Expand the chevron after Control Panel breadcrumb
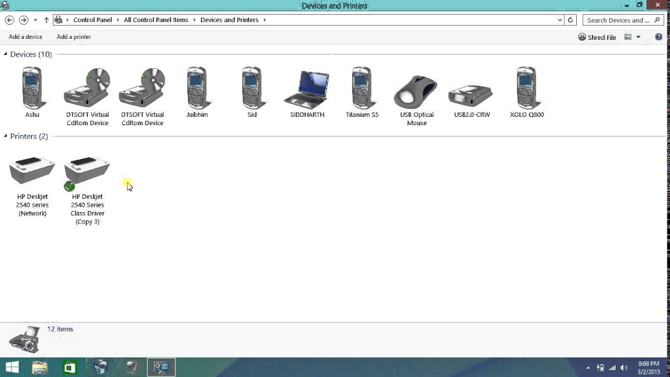The image size is (670, 377). pyautogui.click(x=117, y=20)
